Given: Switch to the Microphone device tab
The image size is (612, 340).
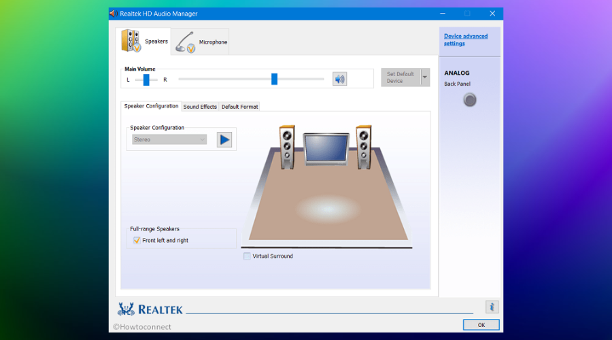Looking at the screenshot, I should pyautogui.click(x=200, y=41).
